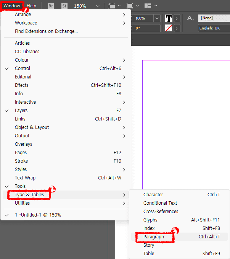Expand arrow beside the stroke swatch
The height and width of the screenshot is (259, 230).
[x=177, y=28]
